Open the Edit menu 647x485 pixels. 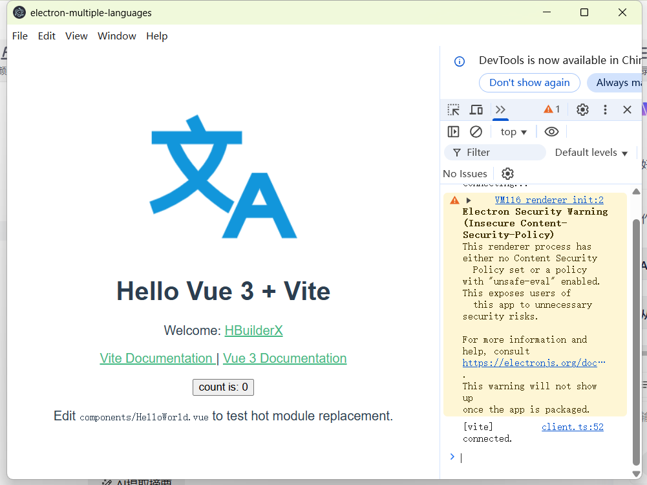tap(47, 36)
